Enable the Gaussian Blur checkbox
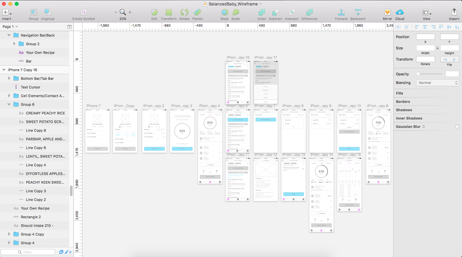 pos(457,127)
